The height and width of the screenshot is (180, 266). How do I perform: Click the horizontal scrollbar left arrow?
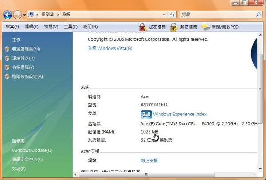point(75,174)
